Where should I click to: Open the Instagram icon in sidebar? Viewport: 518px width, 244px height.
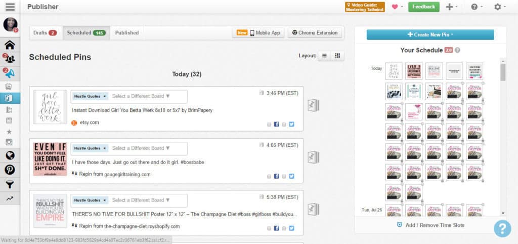[x=9, y=142]
